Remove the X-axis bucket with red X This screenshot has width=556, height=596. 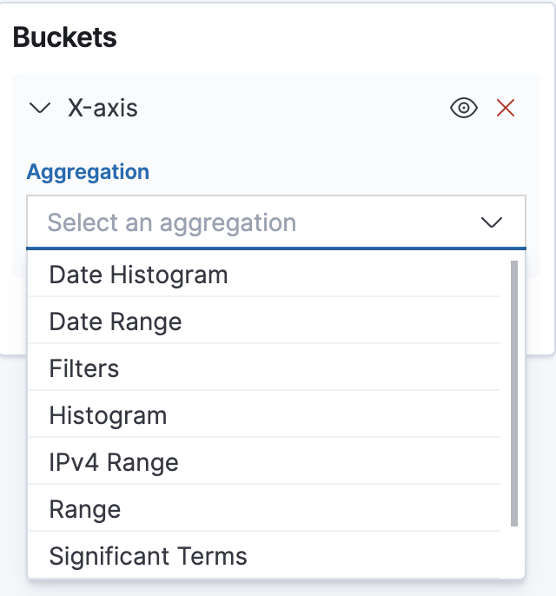506,108
